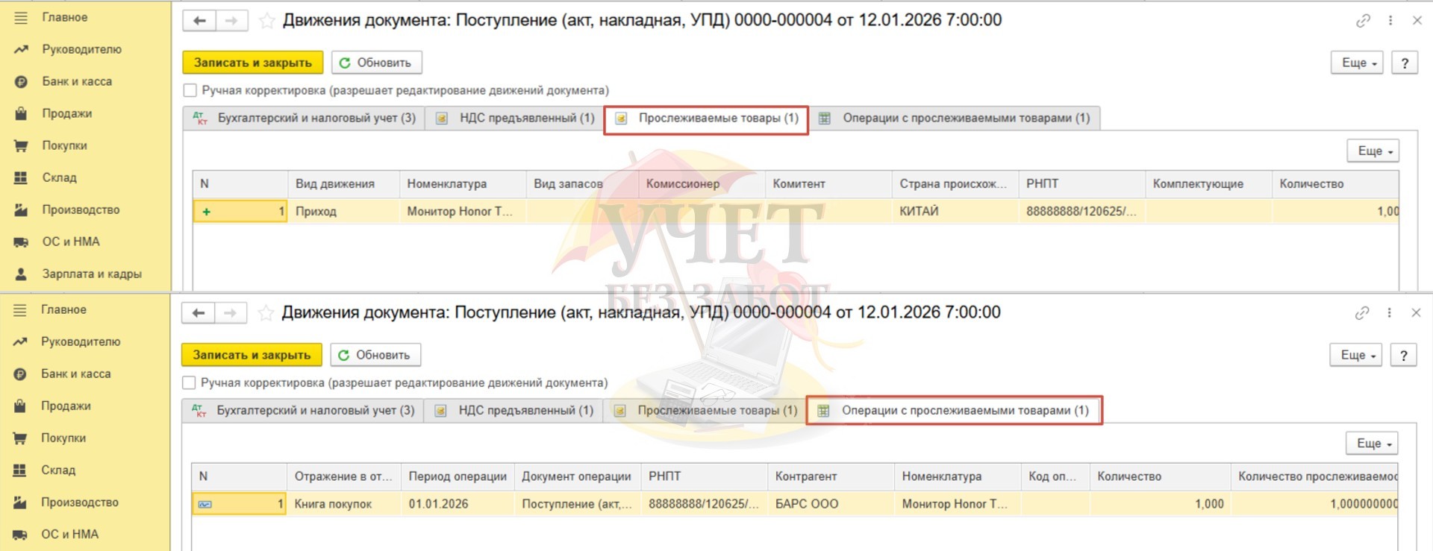Click Обновить button in the lower window
1433x551 pixels.
pyautogui.click(x=375, y=355)
